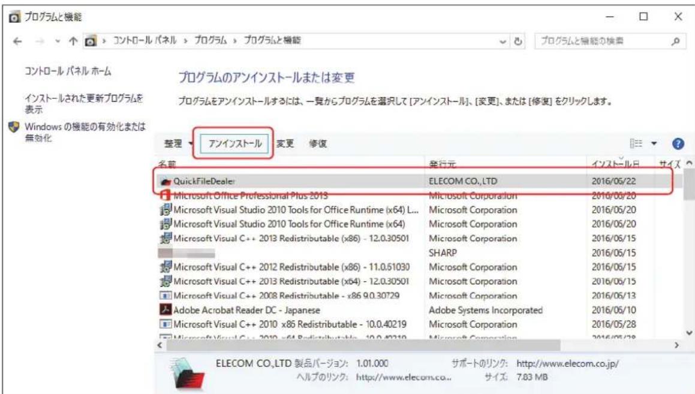Sort by 発行元 column header
The image size is (695, 394).
point(442,164)
